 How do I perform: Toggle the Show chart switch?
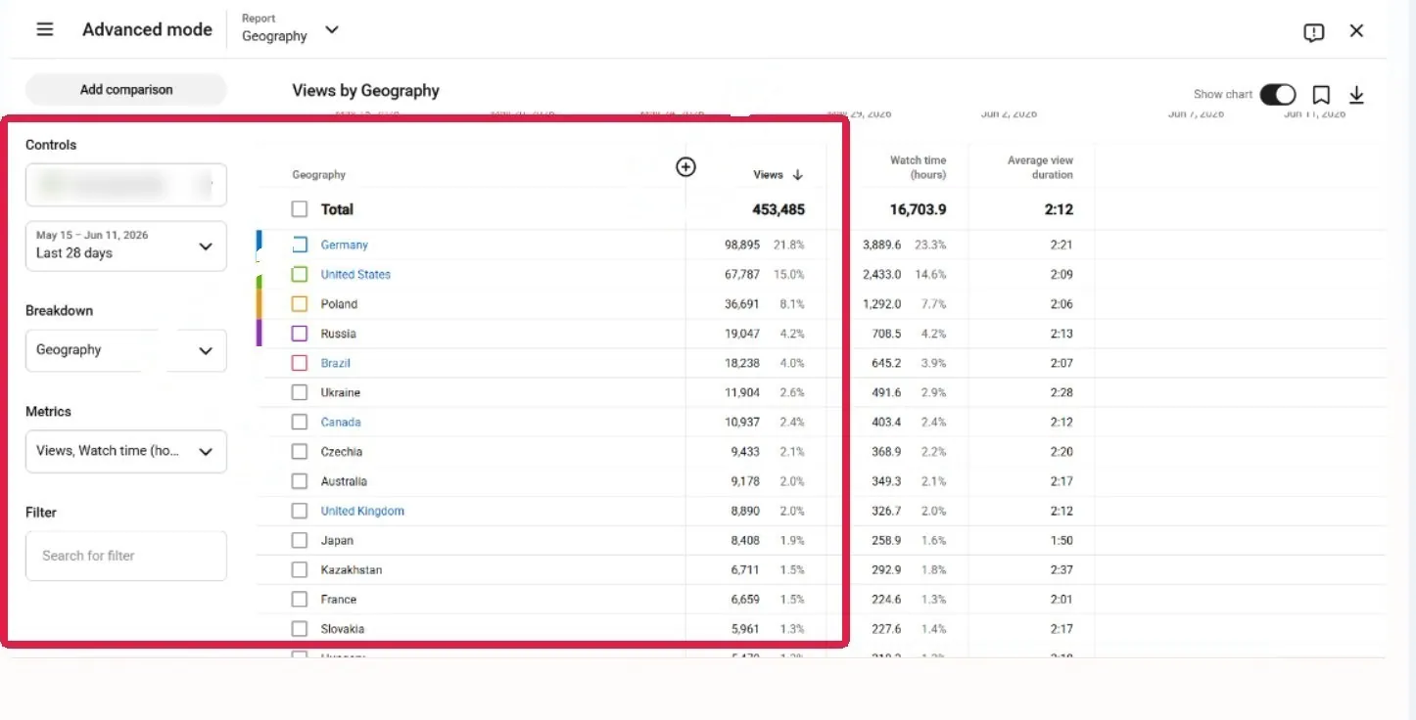1277,95
